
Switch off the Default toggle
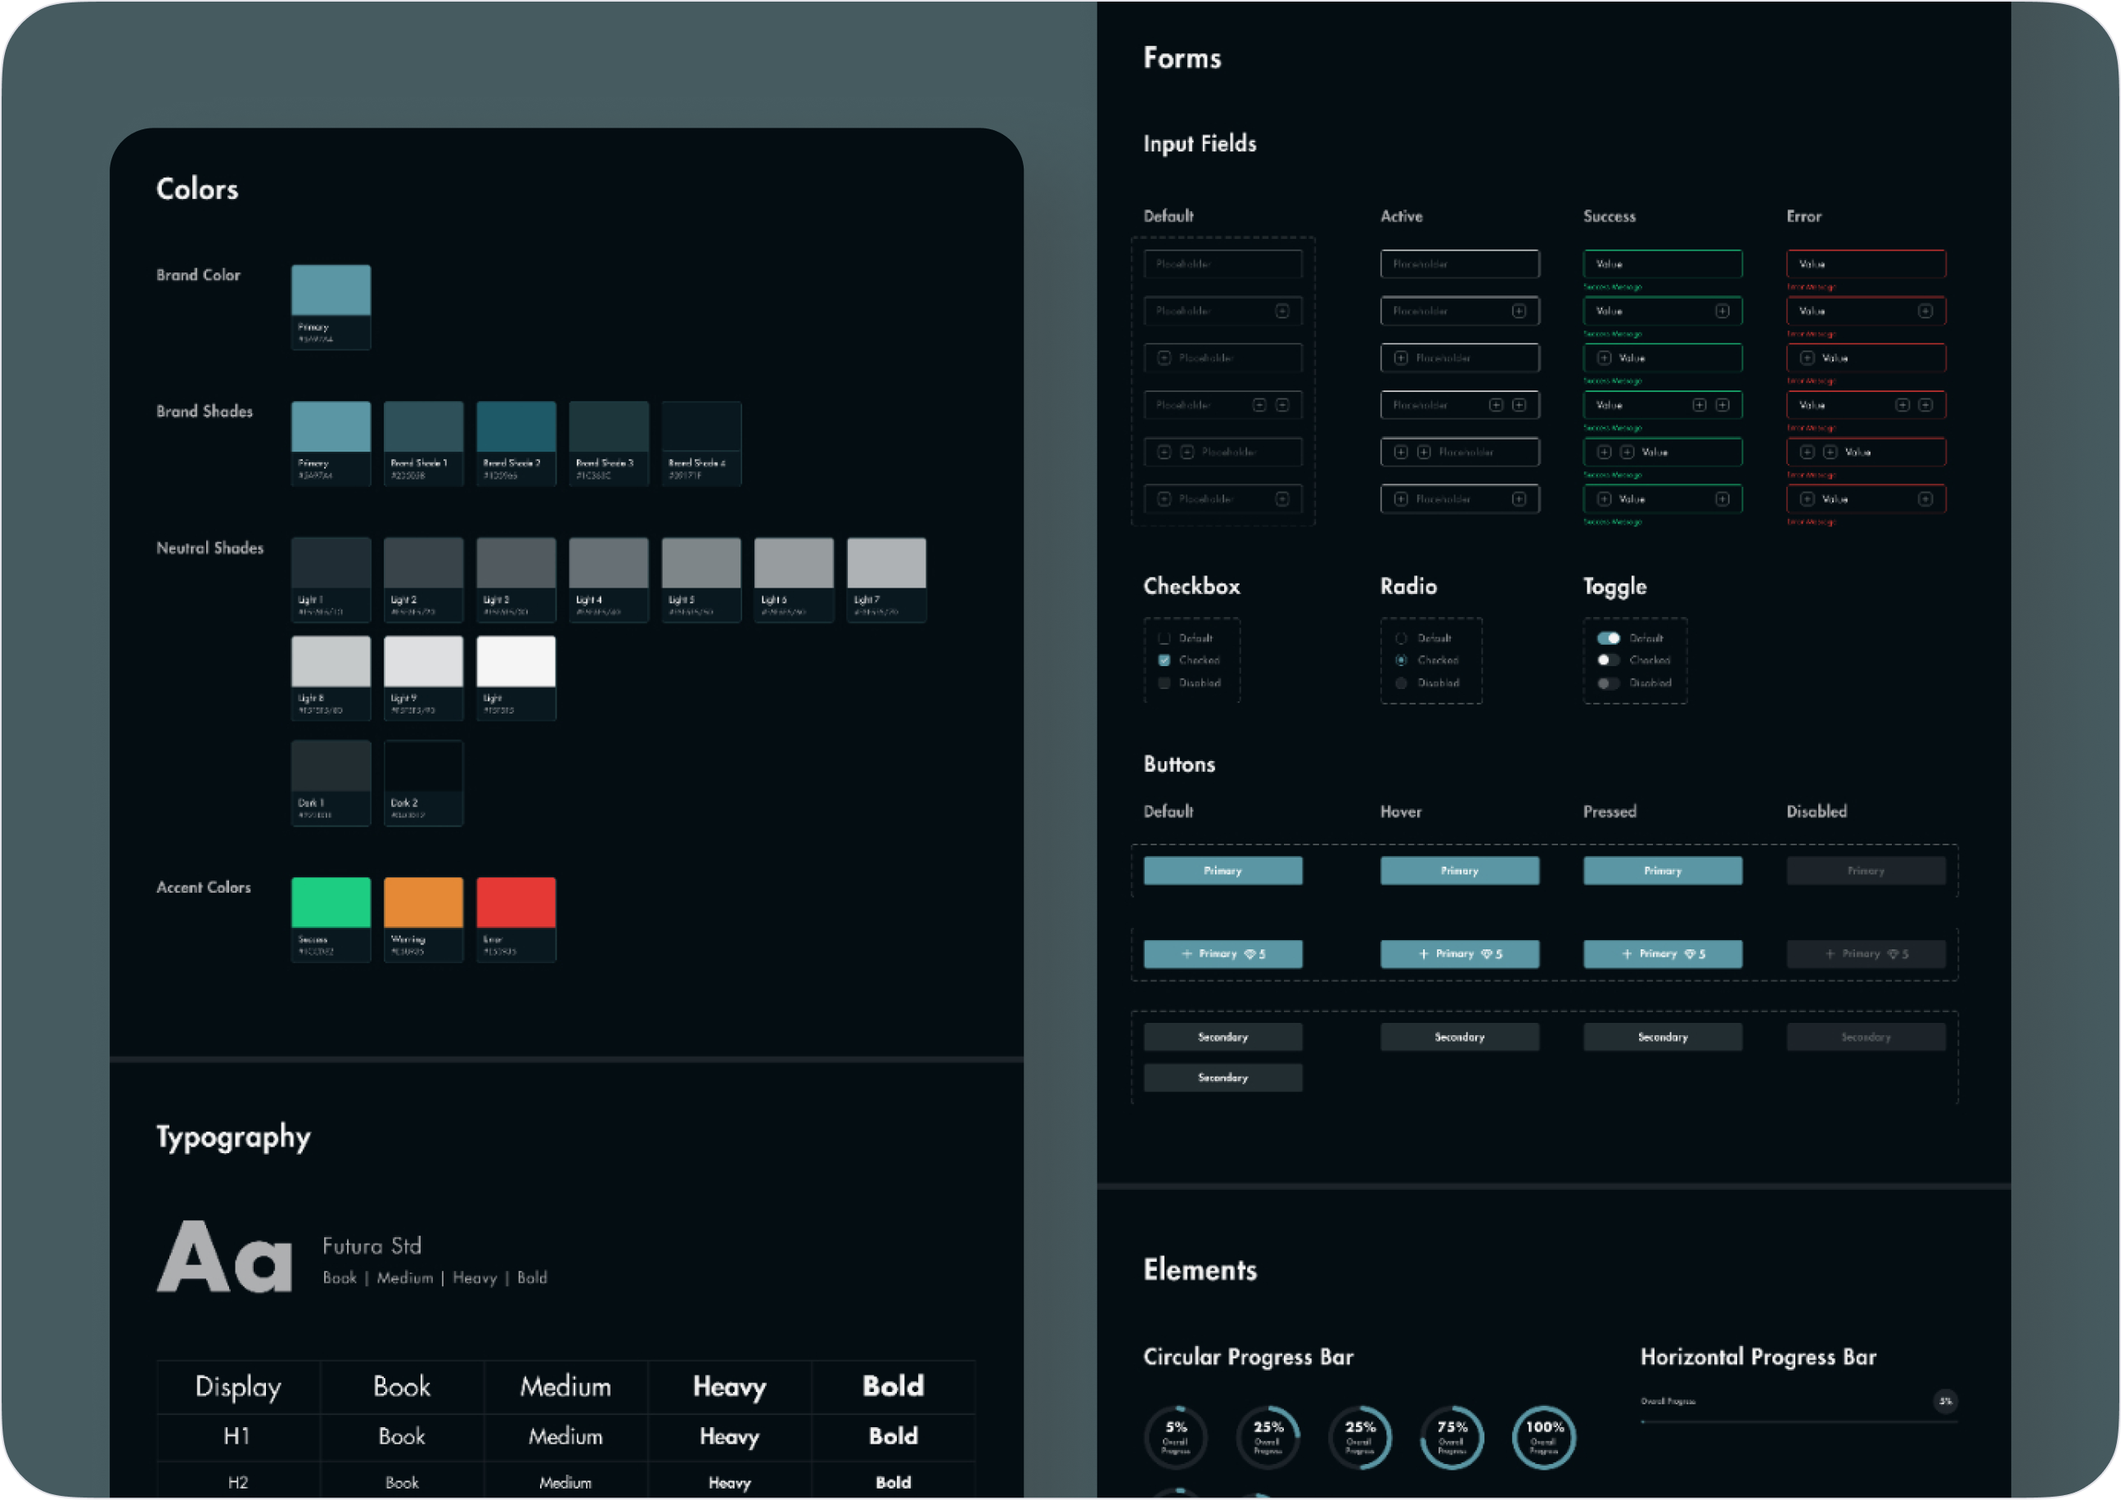[1608, 638]
